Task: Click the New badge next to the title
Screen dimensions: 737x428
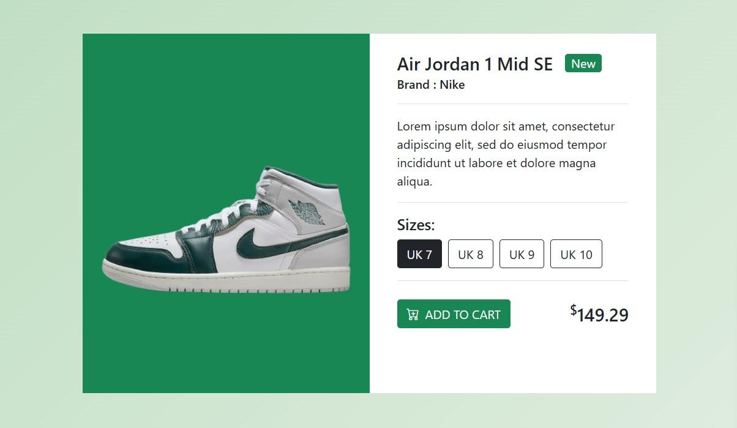Action: [583, 63]
